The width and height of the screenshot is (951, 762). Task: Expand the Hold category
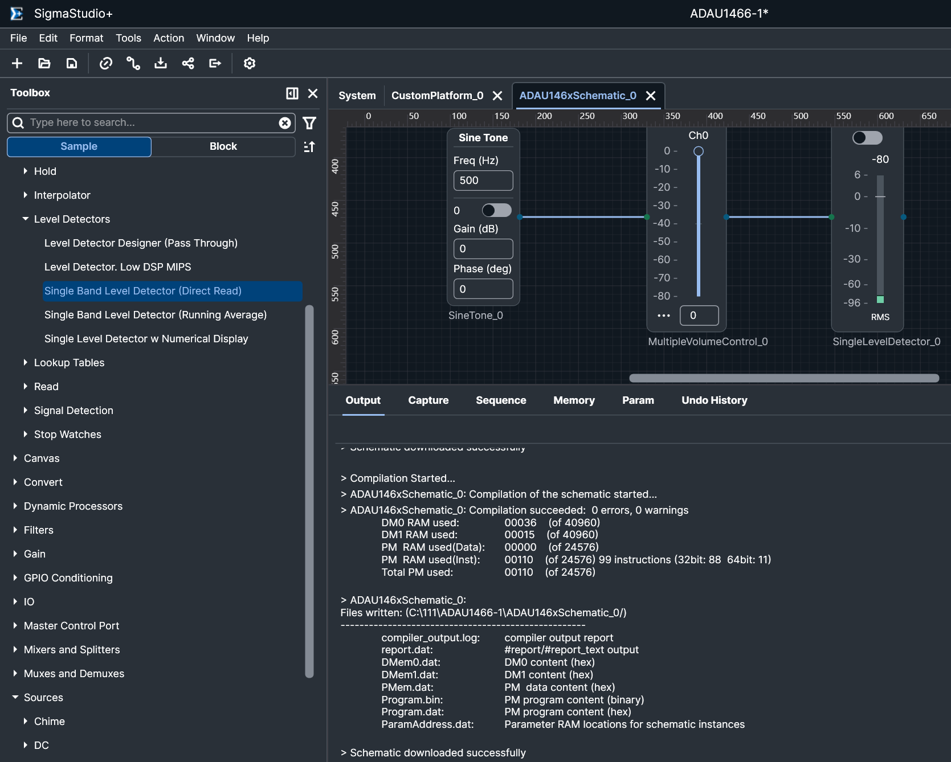pyautogui.click(x=26, y=171)
